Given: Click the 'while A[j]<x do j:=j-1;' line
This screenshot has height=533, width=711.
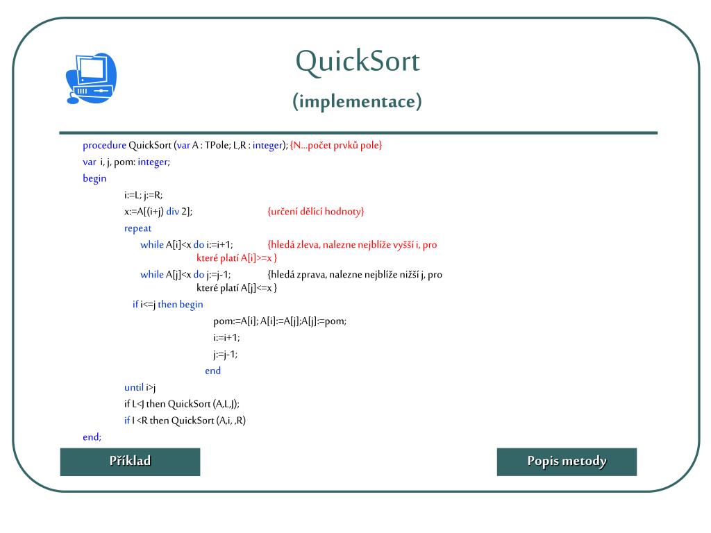Looking at the screenshot, I should (x=185, y=275).
